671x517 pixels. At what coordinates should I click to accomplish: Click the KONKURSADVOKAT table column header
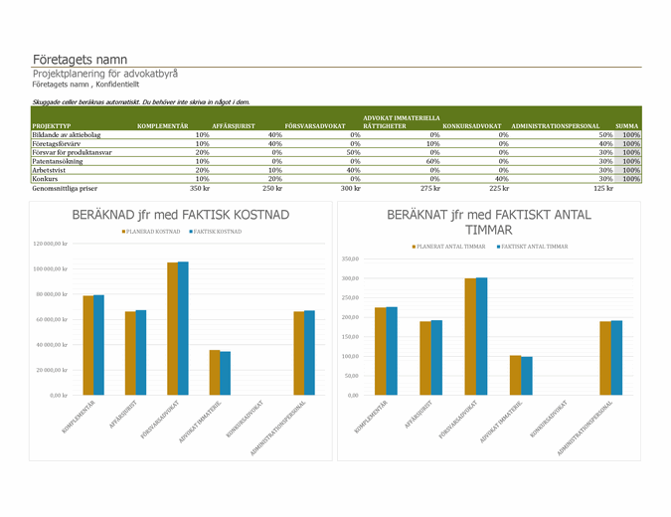[472, 126]
